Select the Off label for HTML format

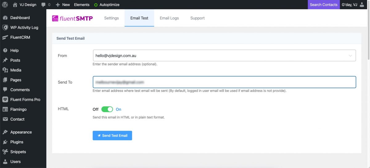pyautogui.click(x=96, y=109)
